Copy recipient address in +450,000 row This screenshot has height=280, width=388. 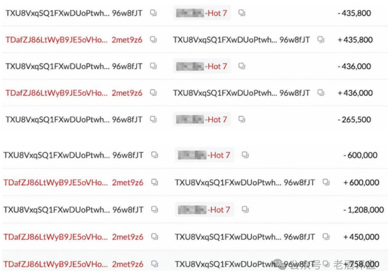pos(326,237)
